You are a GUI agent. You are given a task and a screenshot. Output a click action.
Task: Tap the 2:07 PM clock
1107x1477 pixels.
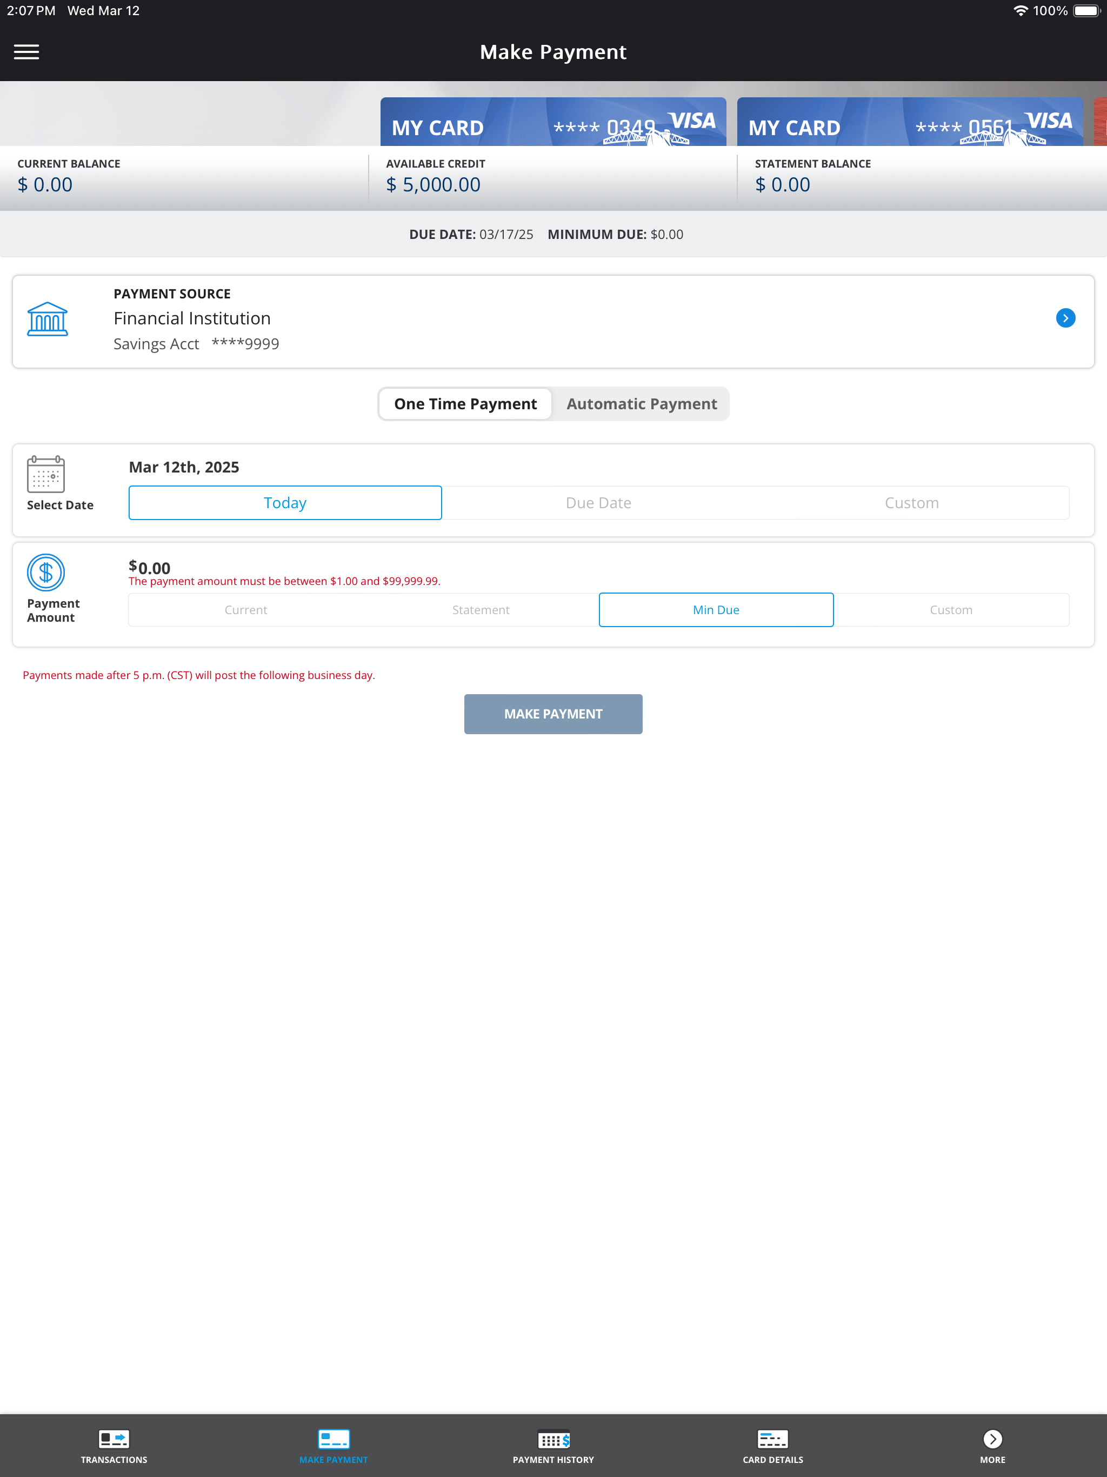point(31,11)
